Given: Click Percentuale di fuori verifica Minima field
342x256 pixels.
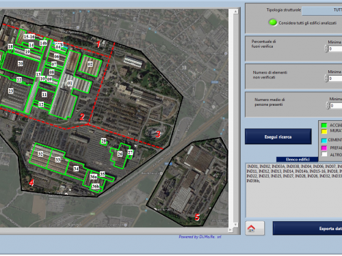Looking at the screenshot, I should pos(335,48).
